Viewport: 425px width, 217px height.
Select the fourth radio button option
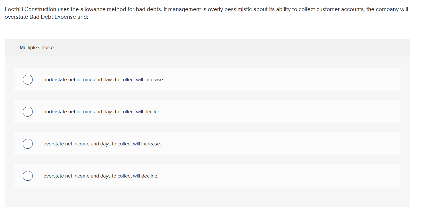[28, 176]
